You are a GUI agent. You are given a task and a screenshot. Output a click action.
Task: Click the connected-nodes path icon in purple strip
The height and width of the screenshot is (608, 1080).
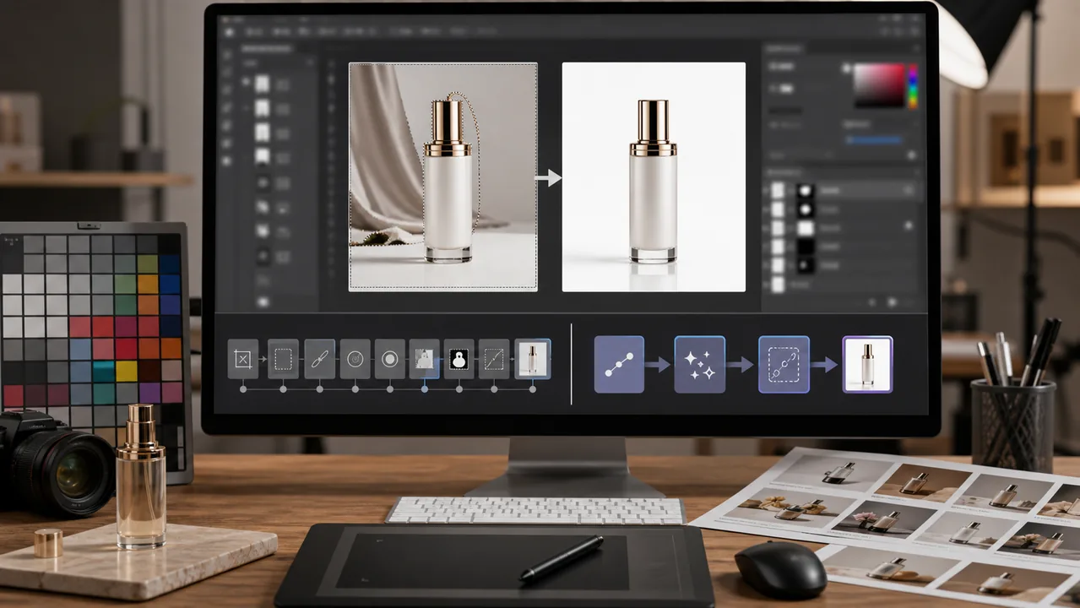coord(619,364)
